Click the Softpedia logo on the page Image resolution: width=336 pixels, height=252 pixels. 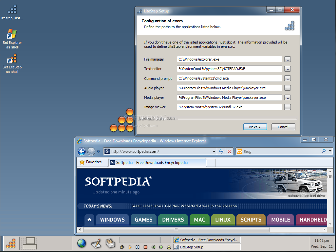click(x=118, y=181)
